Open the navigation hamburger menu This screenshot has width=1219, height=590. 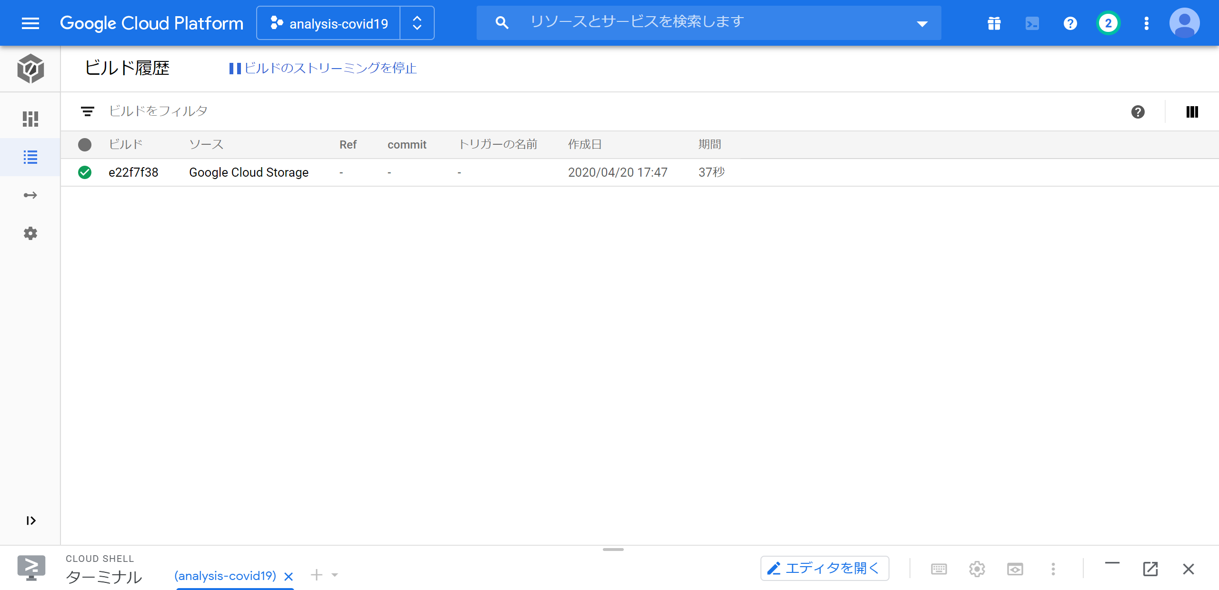[30, 23]
